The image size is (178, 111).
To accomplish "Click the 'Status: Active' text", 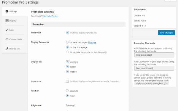I will click(x=140, y=21).
